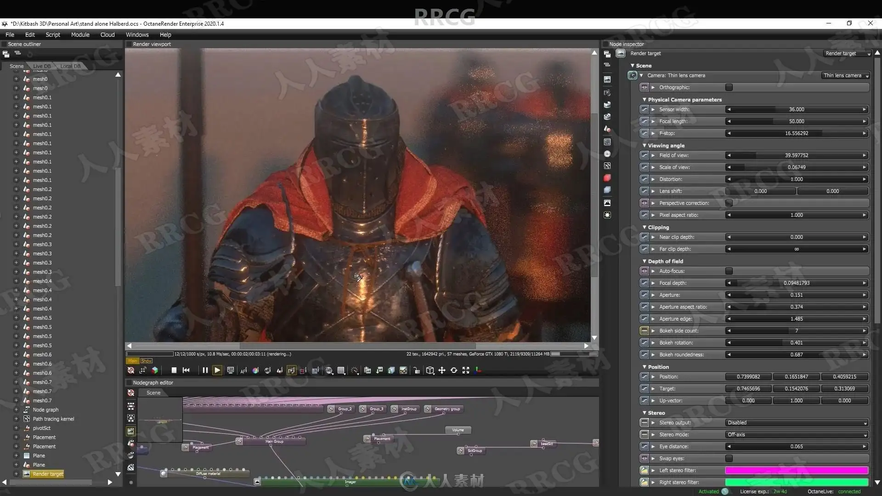Image resolution: width=882 pixels, height=496 pixels.
Task: Select the move gizmo tool
Action: (x=442, y=370)
